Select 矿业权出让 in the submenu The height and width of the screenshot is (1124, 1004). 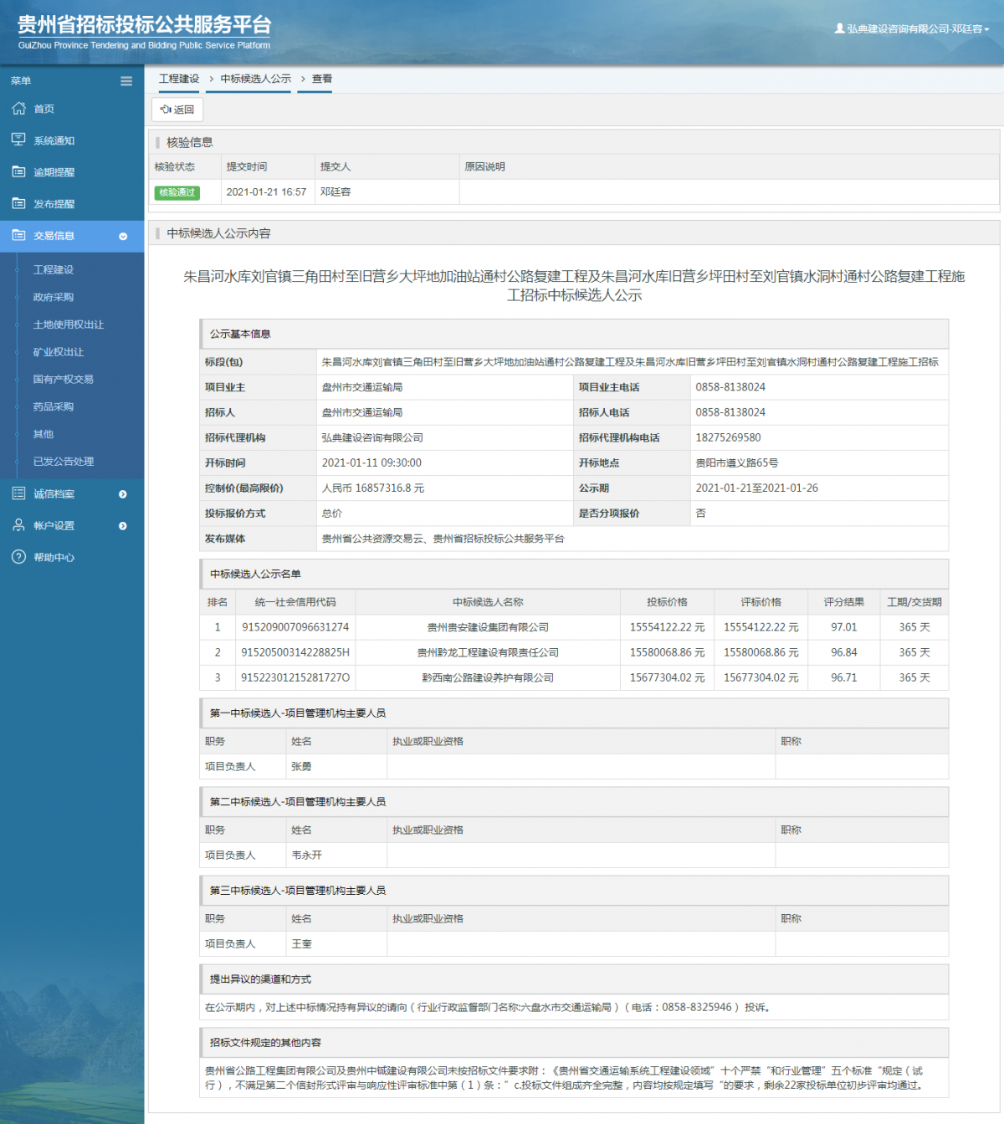59,352
